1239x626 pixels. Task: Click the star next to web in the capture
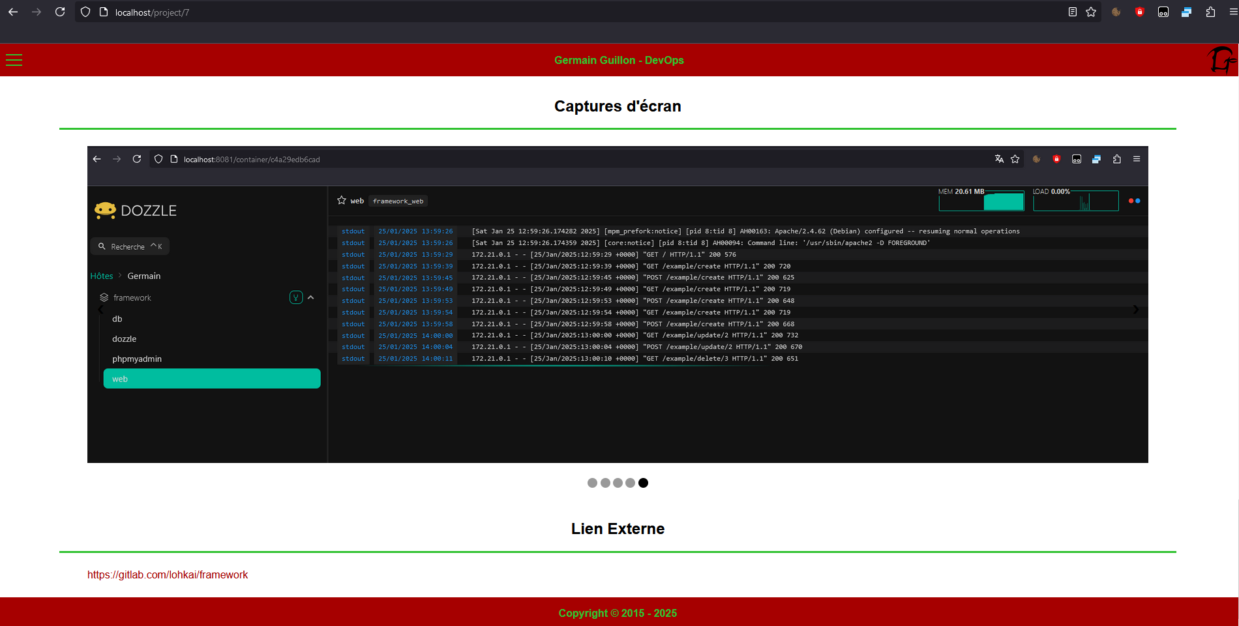tap(342, 200)
